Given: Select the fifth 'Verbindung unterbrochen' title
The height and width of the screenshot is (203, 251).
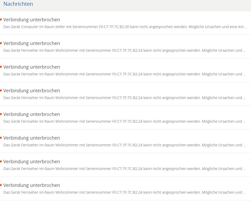Looking at the screenshot, I should (32, 114).
